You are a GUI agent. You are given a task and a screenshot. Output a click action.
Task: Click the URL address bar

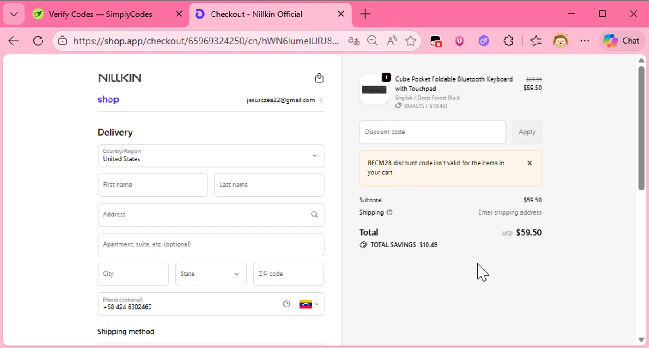point(207,41)
